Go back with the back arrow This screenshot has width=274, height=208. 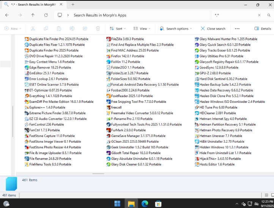point(7,15)
